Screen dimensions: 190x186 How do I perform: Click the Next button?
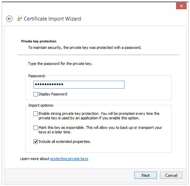[x=146, y=175]
